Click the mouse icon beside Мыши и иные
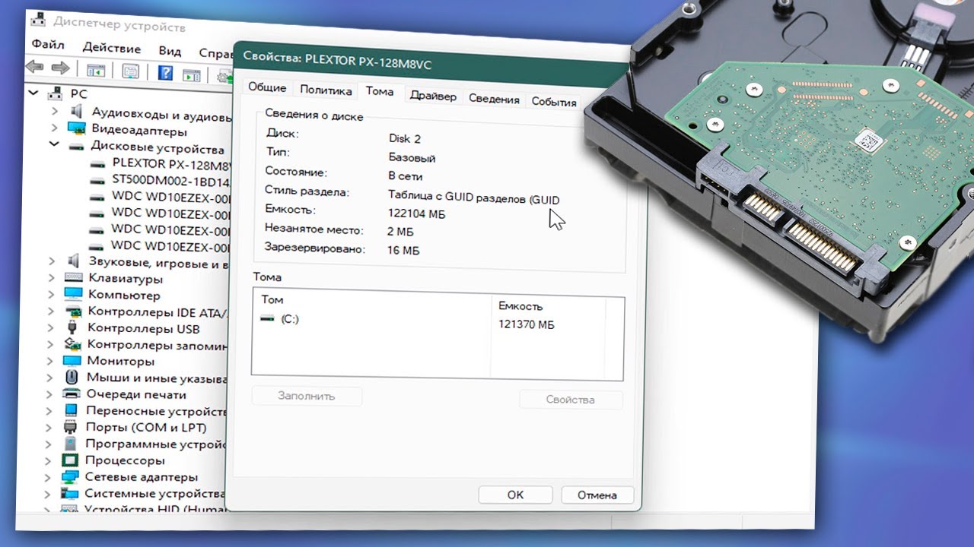This screenshot has width=974, height=547. 72,378
